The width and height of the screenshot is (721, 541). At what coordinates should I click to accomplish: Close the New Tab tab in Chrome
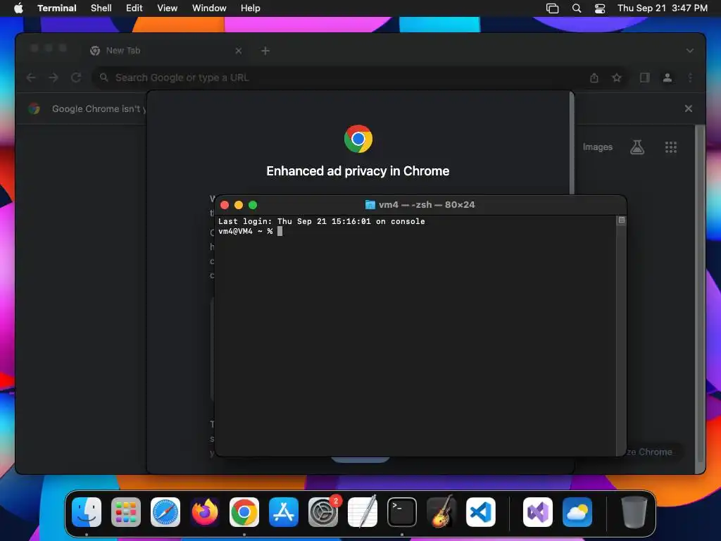pos(238,51)
